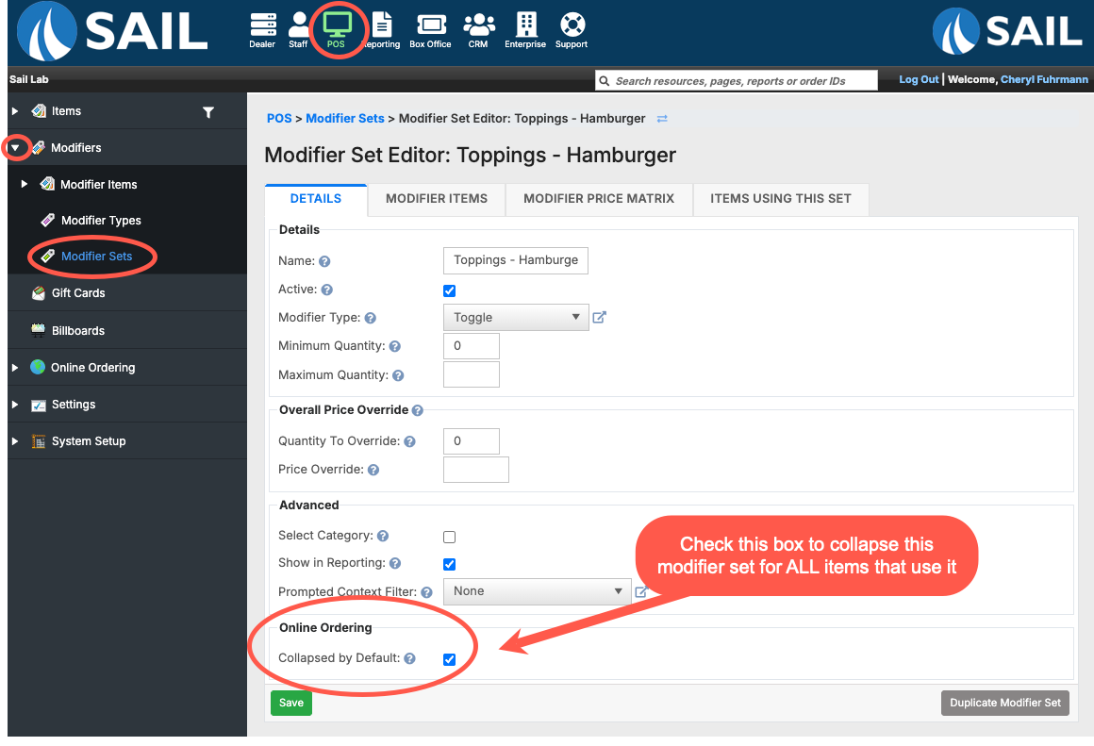Open Gift Cards in sidebar

coord(78,293)
